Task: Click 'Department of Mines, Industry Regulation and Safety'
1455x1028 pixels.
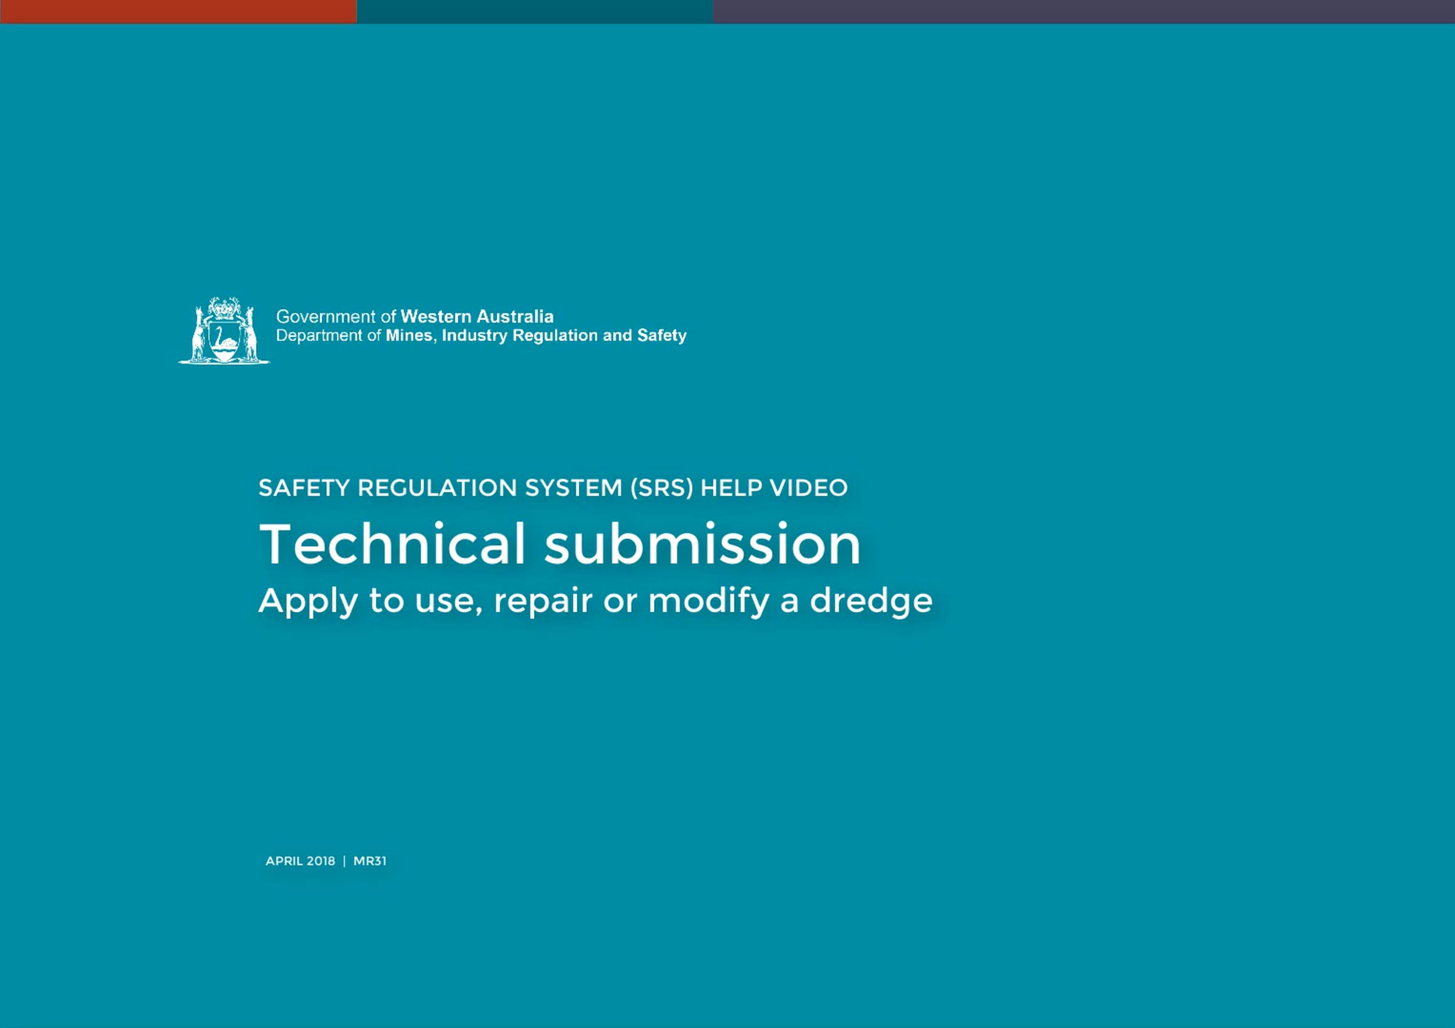Action: click(x=481, y=335)
